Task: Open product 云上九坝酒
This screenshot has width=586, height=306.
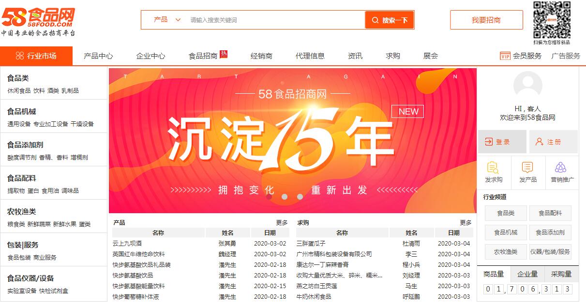Action: (127, 244)
